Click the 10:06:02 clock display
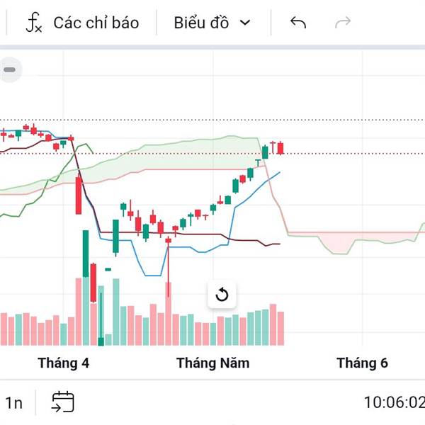 click(x=393, y=403)
